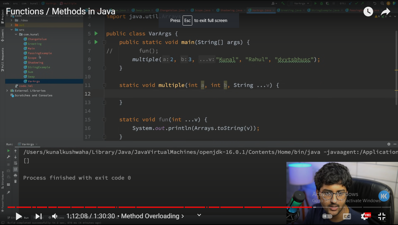Rerun VarArgs with green run-panel arrow
Viewport: 398px width, 225px height.
8,151
